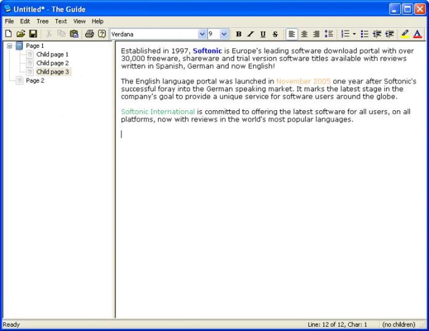Open the Help menu
This screenshot has height=331, width=429.
click(98, 21)
